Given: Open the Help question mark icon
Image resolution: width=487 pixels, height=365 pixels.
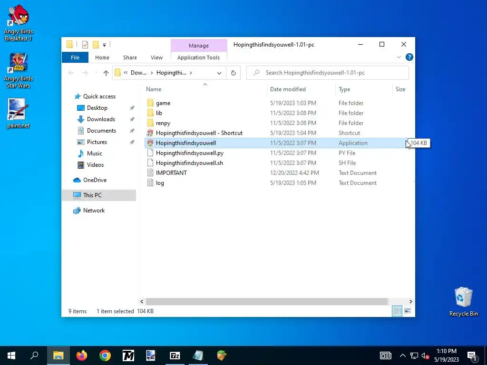Looking at the screenshot, I should pos(409,57).
